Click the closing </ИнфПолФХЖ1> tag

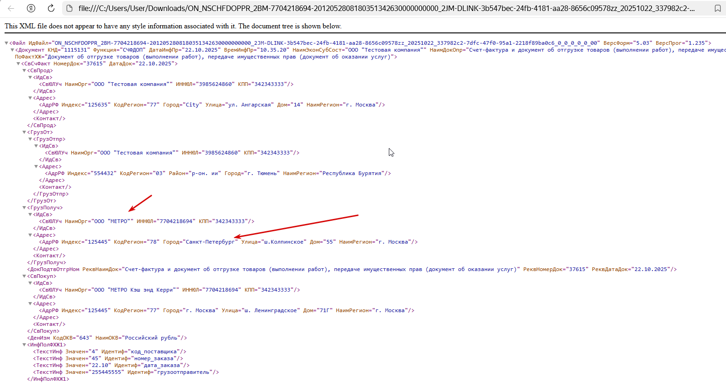pos(48,379)
